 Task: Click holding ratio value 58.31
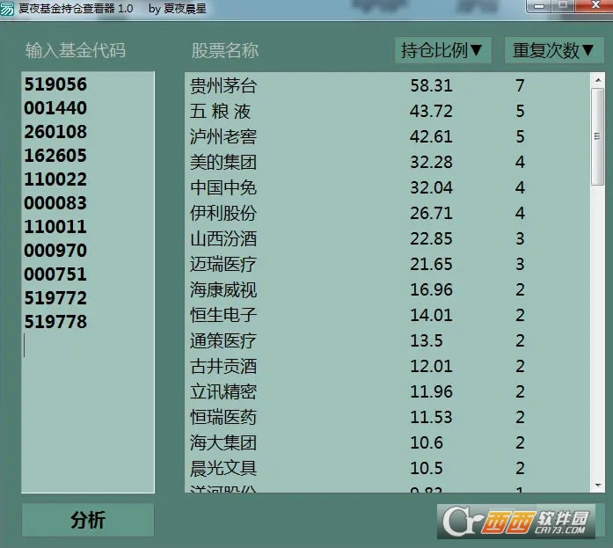pos(431,85)
